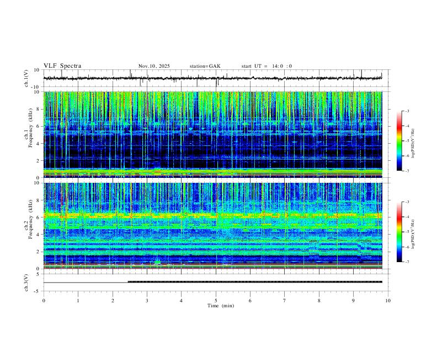The height and width of the screenshot is (337, 437).
Task: Click the "8" tick on the Time axis
Action: pyautogui.click(x=319, y=301)
